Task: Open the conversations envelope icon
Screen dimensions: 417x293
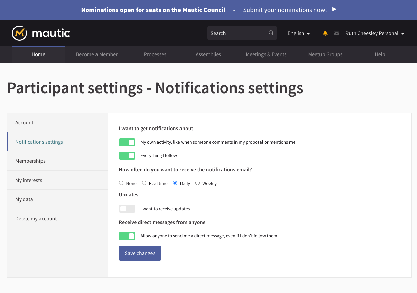Action: coord(336,33)
